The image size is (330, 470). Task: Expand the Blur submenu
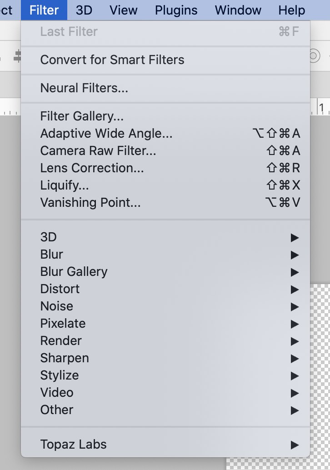pyautogui.click(x=165, y=255)
